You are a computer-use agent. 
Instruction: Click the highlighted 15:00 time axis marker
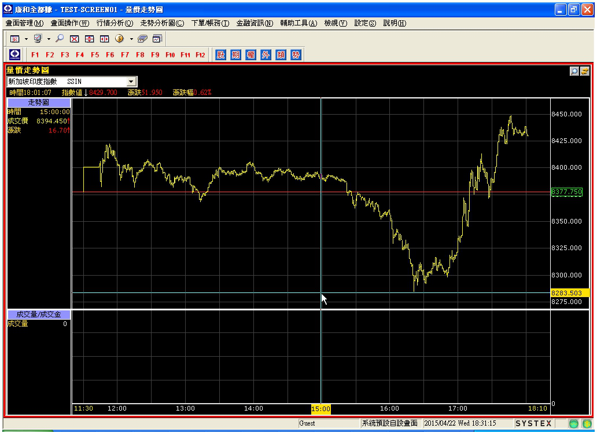coord(321,409)
